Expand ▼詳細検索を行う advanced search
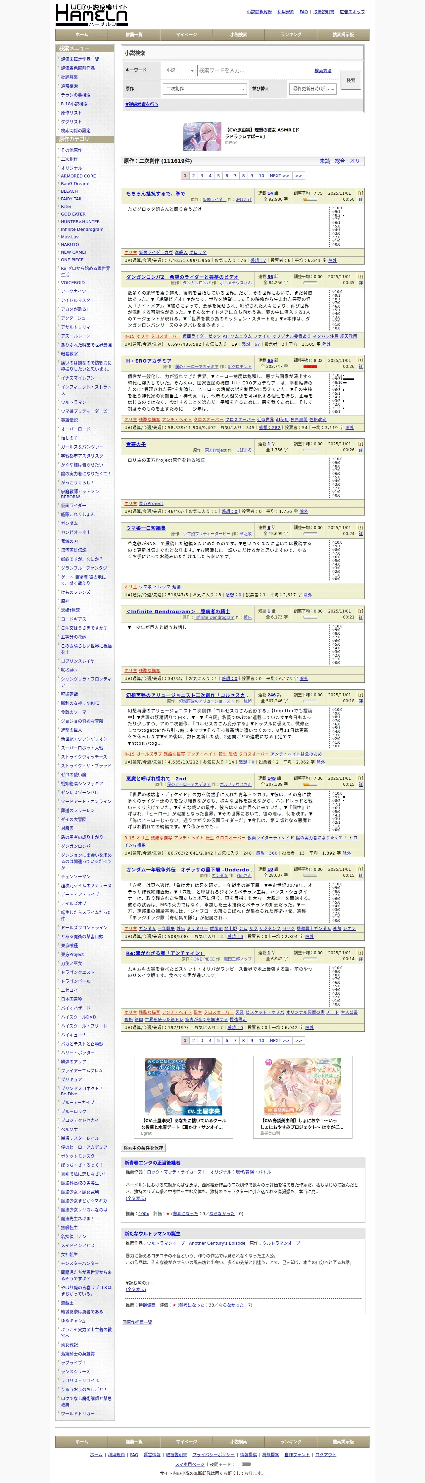Screen dimensions: 425x1483 pyautogui.click(x=142, y=105)
